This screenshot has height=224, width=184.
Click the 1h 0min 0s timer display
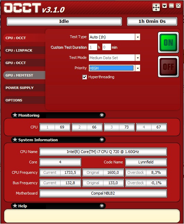(152, 21)
